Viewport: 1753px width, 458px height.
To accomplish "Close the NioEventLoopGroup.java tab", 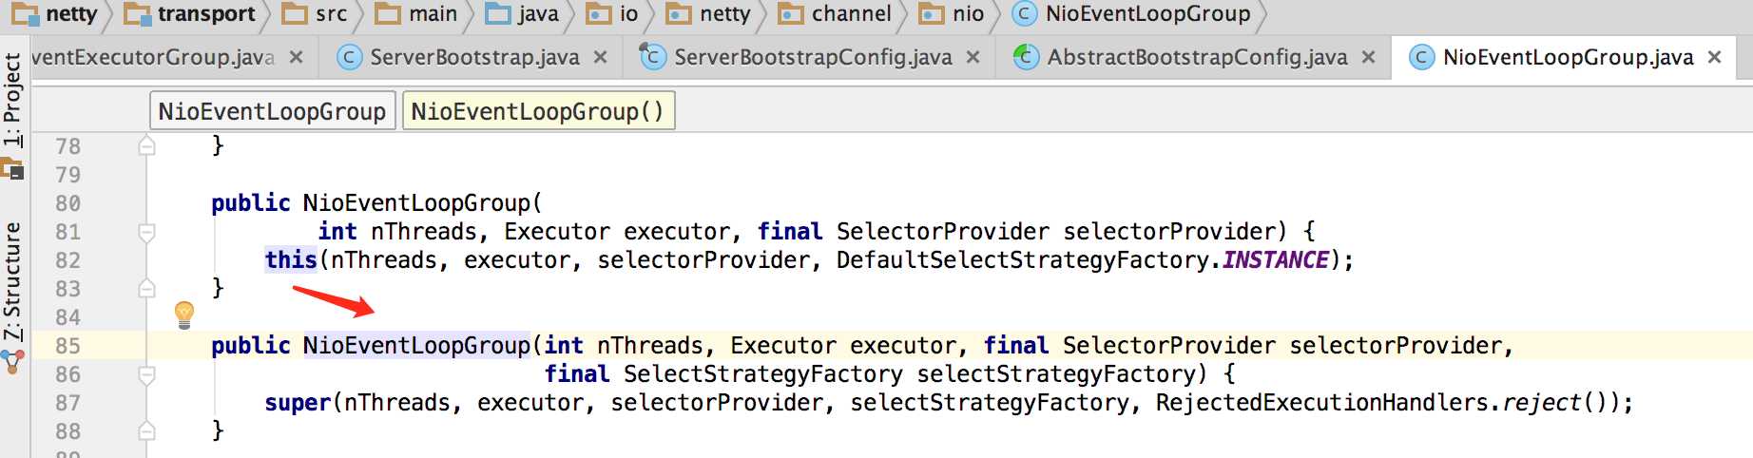I will point(1714,57).
